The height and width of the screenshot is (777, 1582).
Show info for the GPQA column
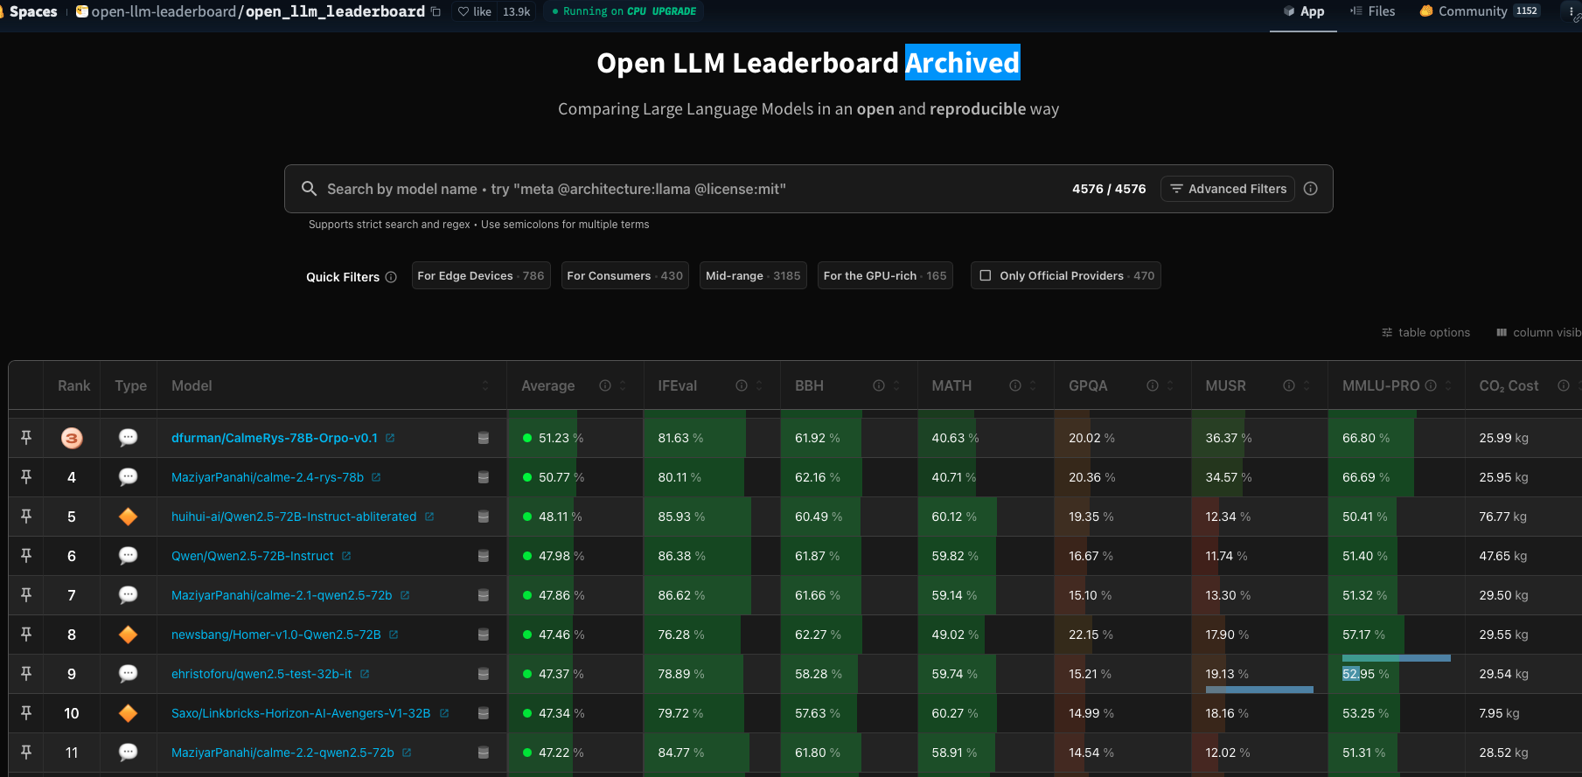click(1153, 385)
